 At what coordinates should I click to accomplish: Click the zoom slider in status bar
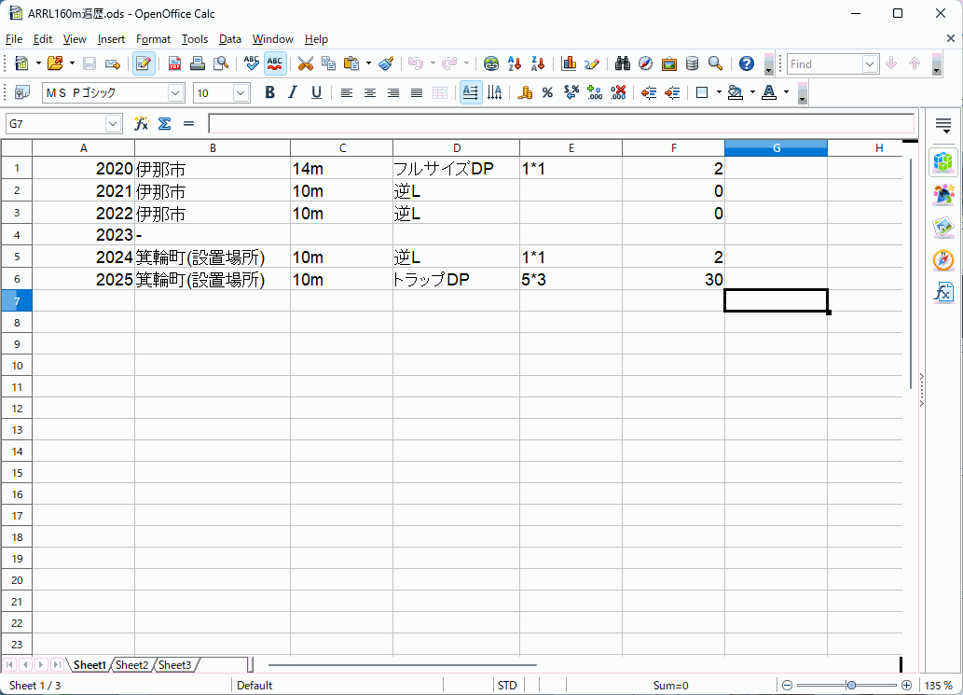(850, 686)
